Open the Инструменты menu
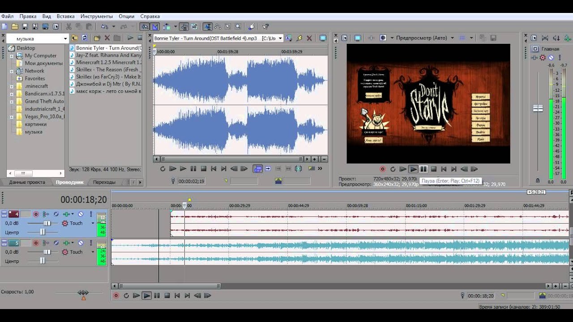This screenshot has width=573, height=322. [97, 16]
